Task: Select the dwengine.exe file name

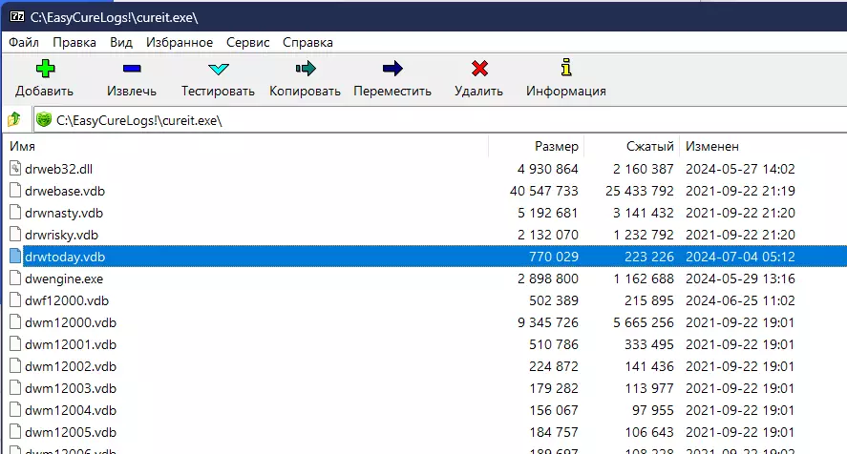Action: click(x=64, y=279)
